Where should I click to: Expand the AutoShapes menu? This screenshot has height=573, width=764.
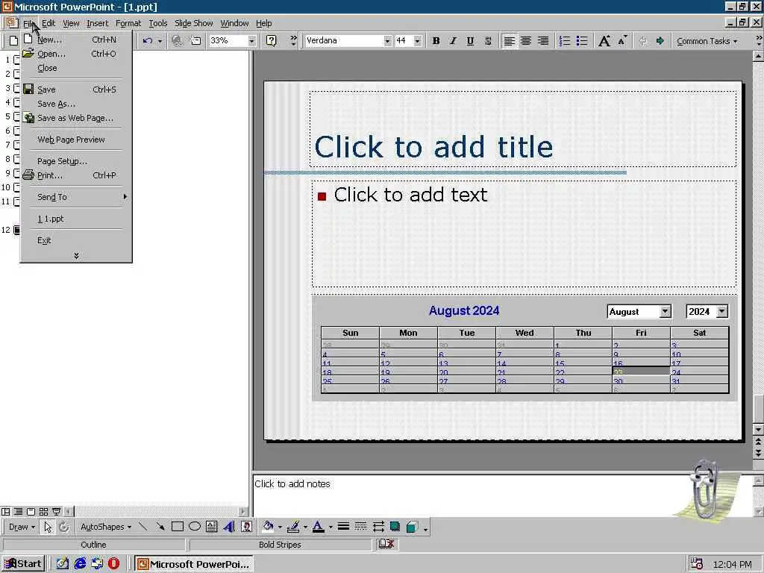[106, 527]
